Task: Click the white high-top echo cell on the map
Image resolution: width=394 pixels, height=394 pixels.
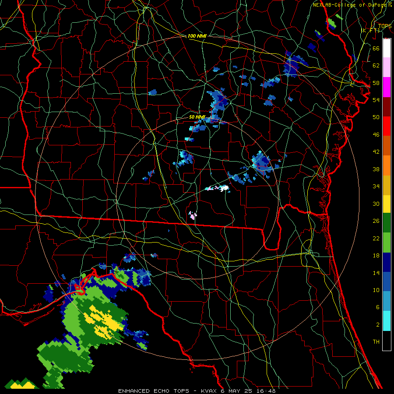Action: (x=224, y=188)
